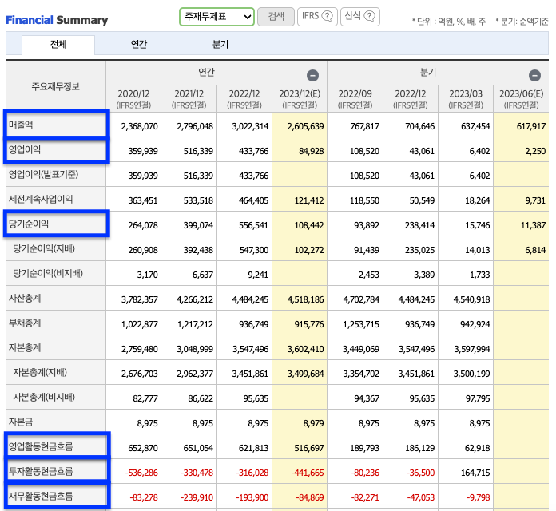Click the 검색 button
556x511 pixels.
276,17
